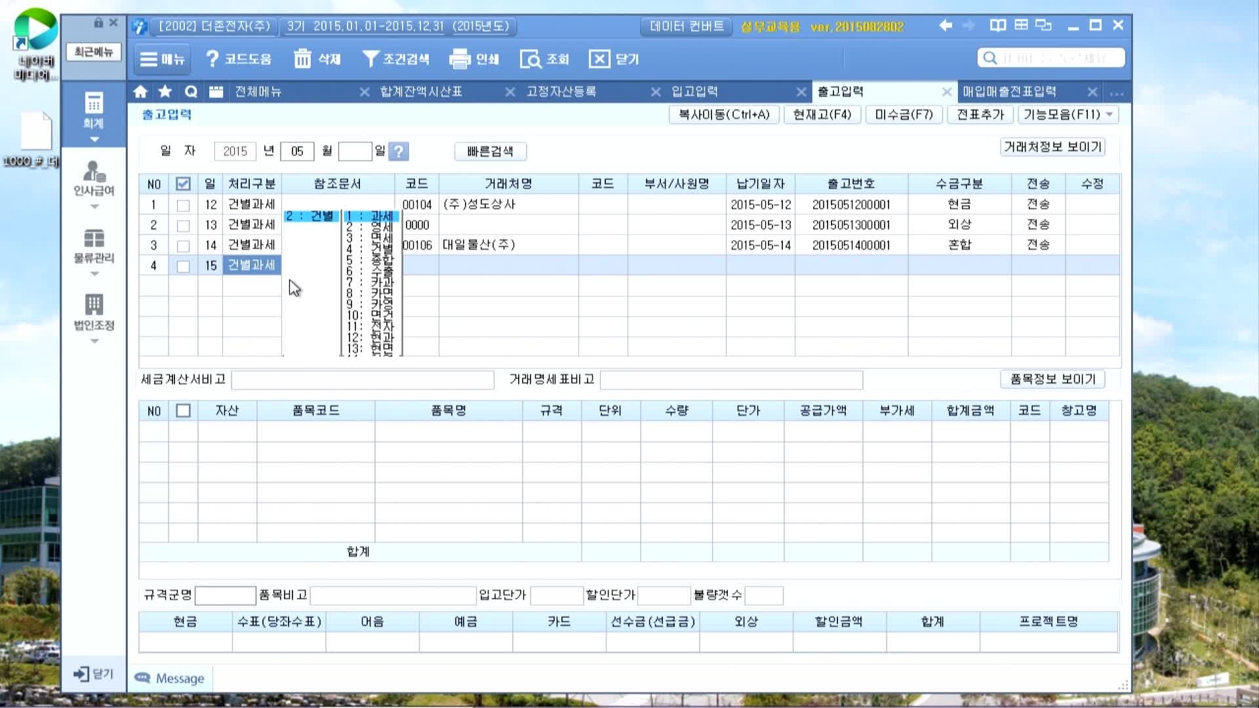Click the back arrow in title bar
This screenshot has height=708, width=1259.
pyautogui.click(x=946, y=26)
